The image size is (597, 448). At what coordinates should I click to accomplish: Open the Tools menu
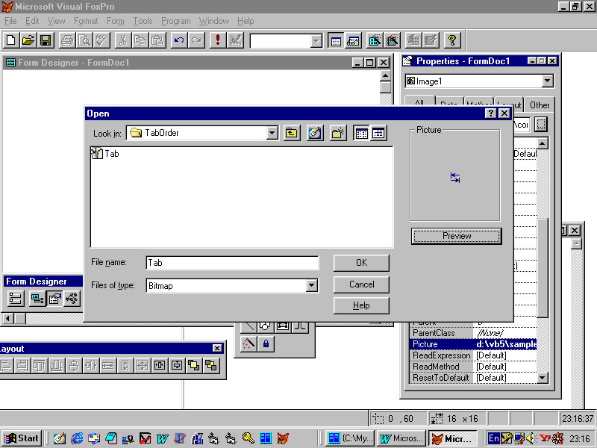[143, 21]
